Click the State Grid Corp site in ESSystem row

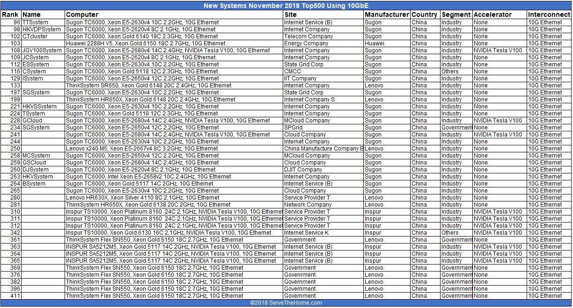(323, 64)
